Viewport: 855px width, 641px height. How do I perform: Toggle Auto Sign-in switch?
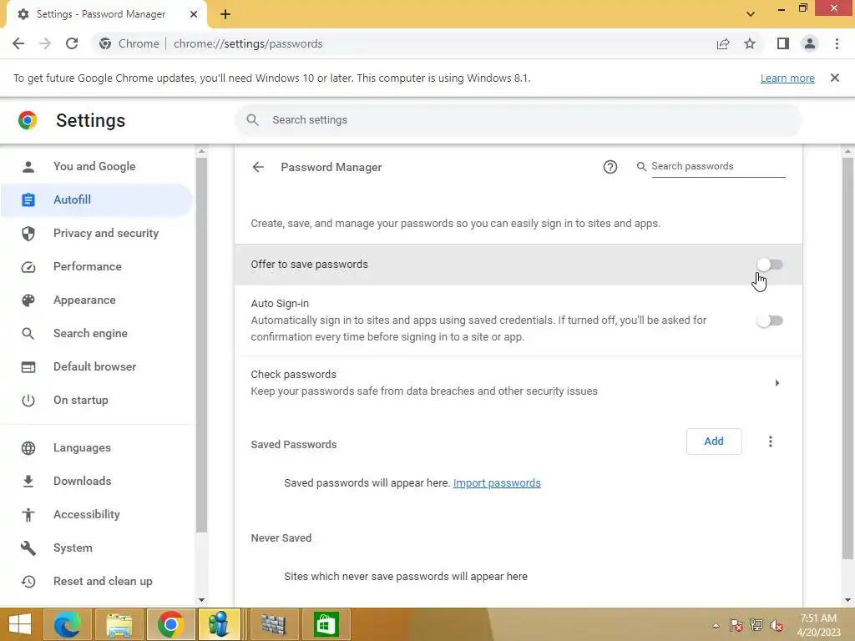click(769, 320)
